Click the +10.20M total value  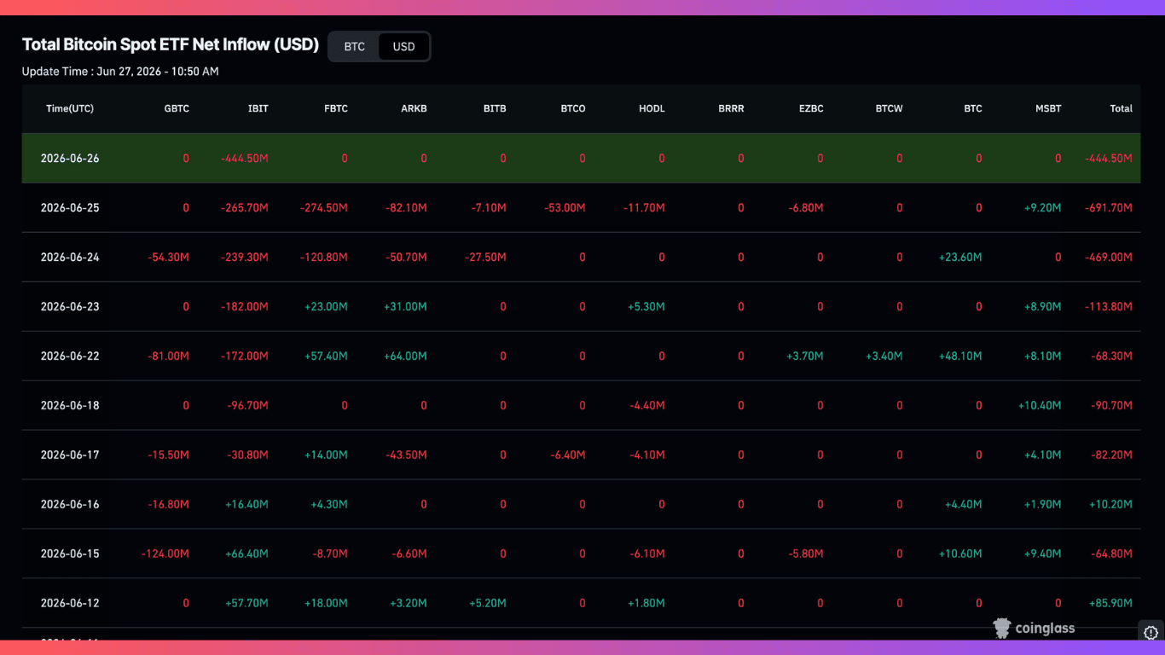1111,504
